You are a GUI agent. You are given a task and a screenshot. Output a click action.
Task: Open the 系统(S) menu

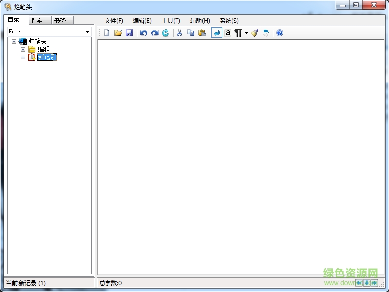pos(229,21)
